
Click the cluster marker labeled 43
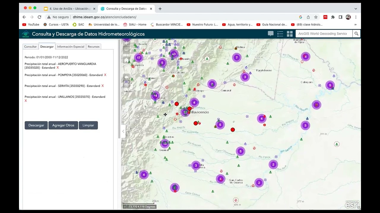click(x=174, y=54)
